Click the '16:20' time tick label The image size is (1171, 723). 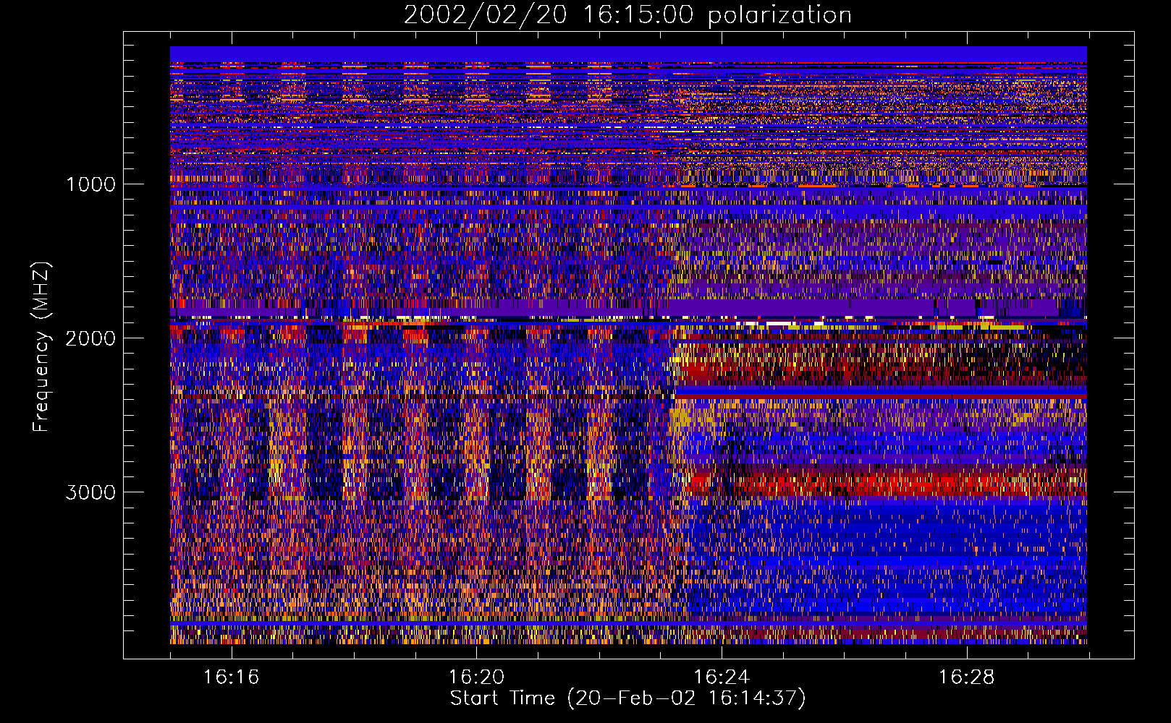pyautogui.click(x=476, y=677)
